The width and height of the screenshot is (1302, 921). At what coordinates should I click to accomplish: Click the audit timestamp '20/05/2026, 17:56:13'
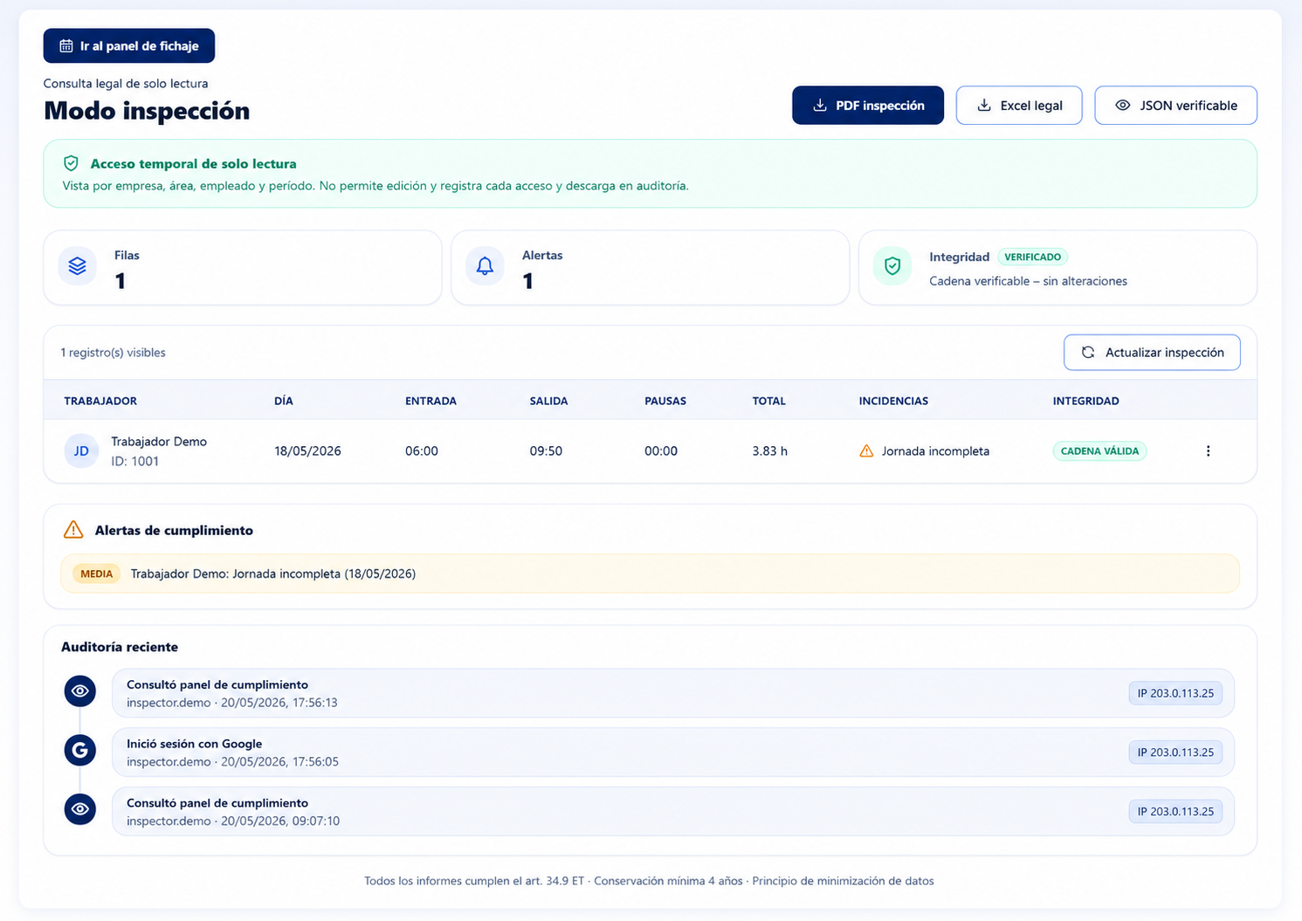click(279, 703)
